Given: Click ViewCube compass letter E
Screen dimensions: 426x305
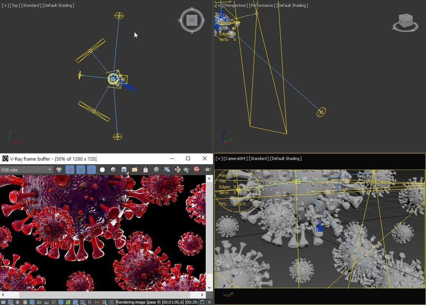Looking at the screenshot, I should coord(204,20).
